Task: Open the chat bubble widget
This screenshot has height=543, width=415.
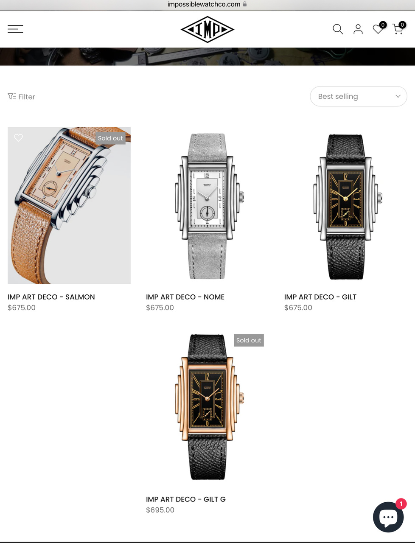Action: pyautogui.click(x=388, y=517)
